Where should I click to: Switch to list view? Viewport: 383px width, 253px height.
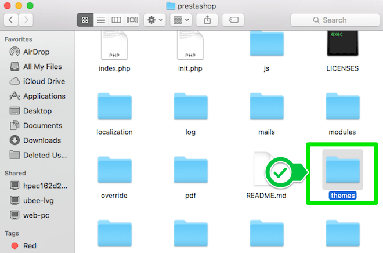[x=101, y=20]
